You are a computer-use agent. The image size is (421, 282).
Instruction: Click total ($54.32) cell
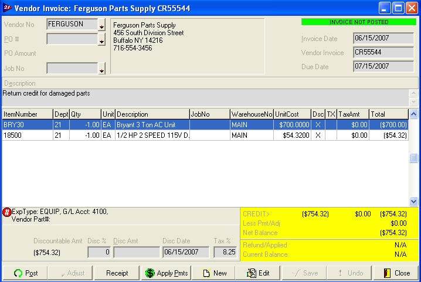point(389,135)
